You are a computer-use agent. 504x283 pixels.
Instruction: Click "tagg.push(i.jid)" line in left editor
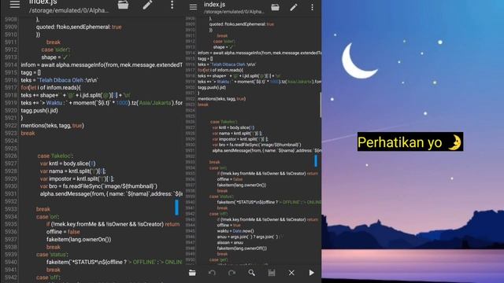[x=39, y=110]
